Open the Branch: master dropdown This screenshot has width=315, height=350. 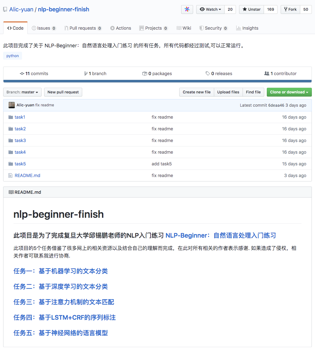click(22, 92)
